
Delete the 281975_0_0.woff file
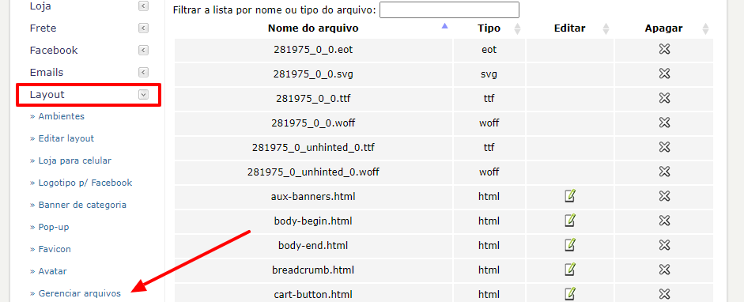coord(664,123)
